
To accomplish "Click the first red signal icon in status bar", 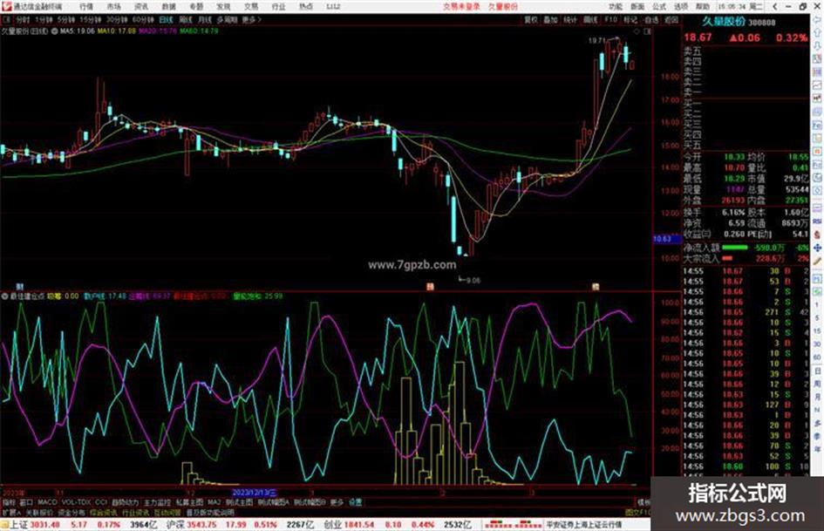I will 498,524.
